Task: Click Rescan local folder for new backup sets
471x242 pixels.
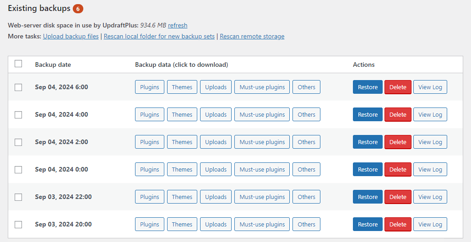Action: click(159, 36)
